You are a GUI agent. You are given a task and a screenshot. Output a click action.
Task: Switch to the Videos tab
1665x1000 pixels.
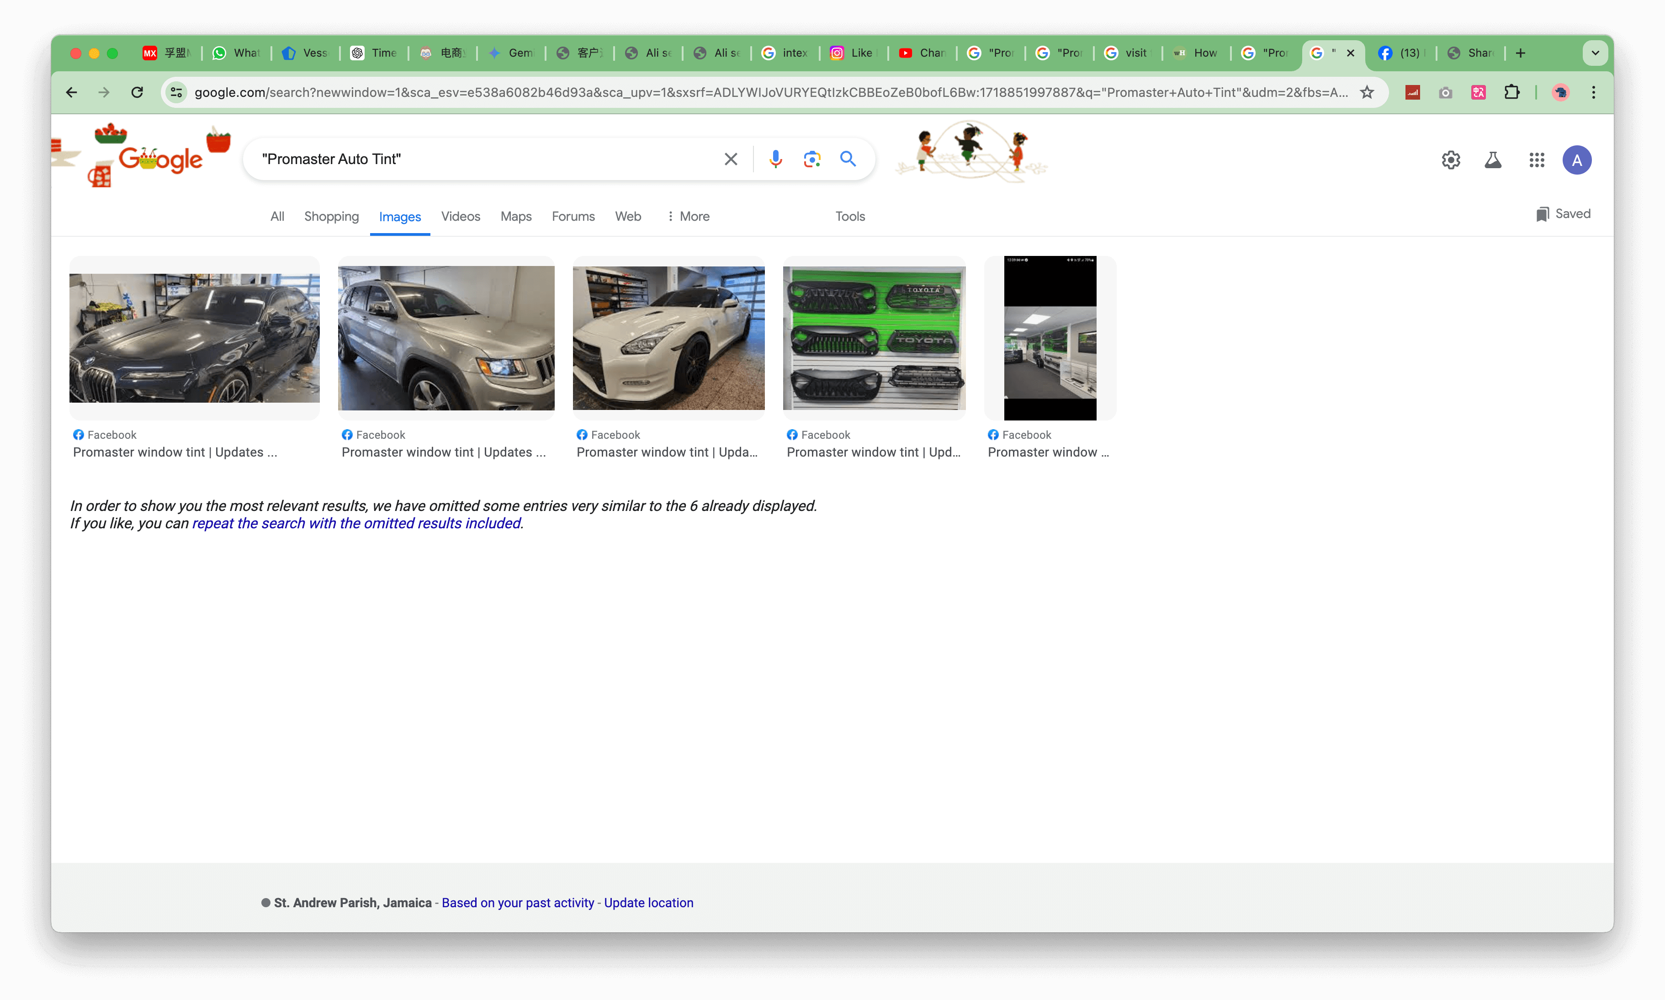tap(461, 216)
